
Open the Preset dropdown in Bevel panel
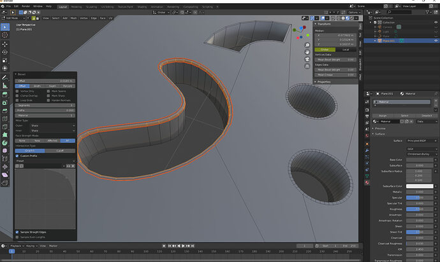coord(45,161)
